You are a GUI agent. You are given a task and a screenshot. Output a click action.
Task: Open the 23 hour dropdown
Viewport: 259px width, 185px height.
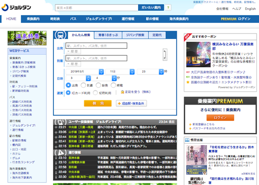tap(151, 72)
